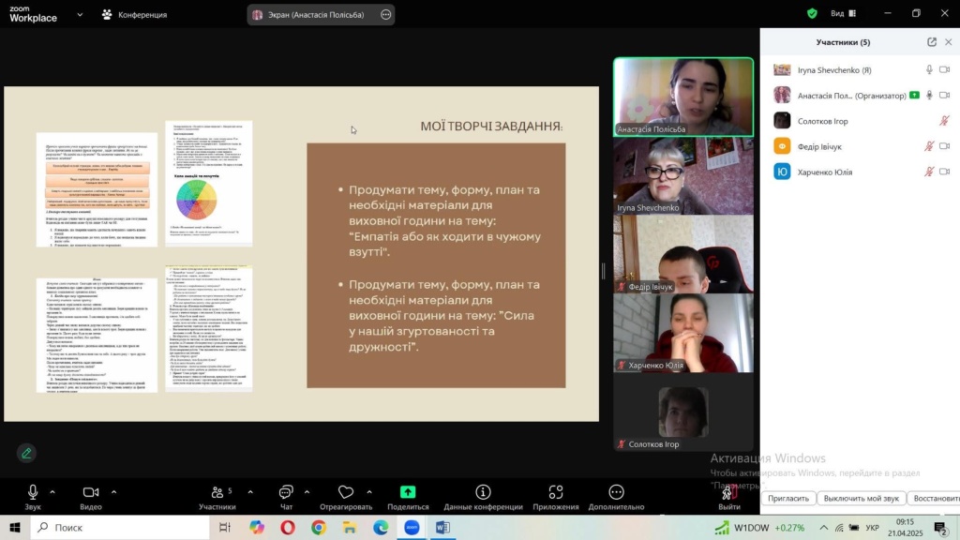Image resolution: width=960 pixels, height=540 pixels.
Task: Open Данные конференции info
Action: click(x=483, y=497)
